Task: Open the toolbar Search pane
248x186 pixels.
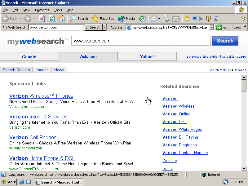Action: pyautogui.click(x=79, y=19)
